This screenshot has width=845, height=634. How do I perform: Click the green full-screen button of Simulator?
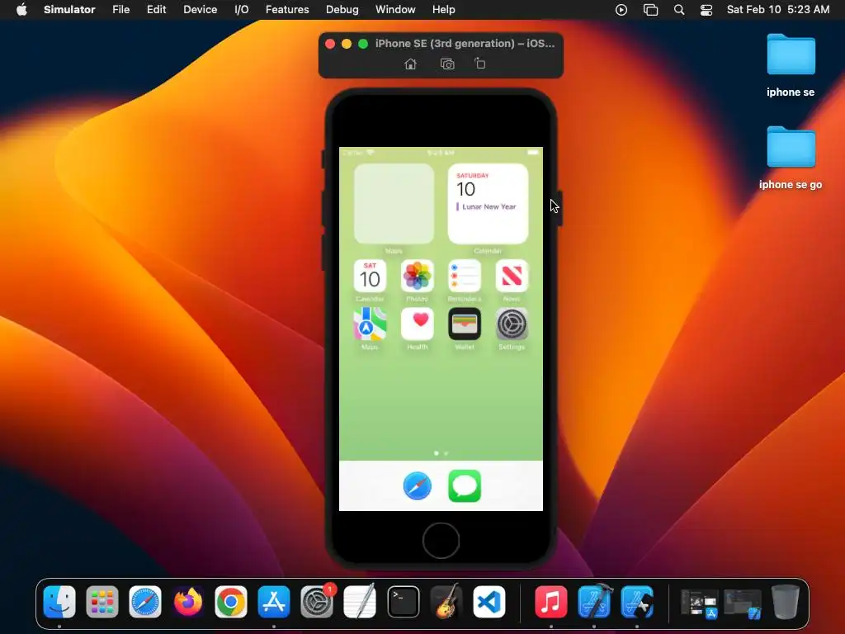point(363,44)
